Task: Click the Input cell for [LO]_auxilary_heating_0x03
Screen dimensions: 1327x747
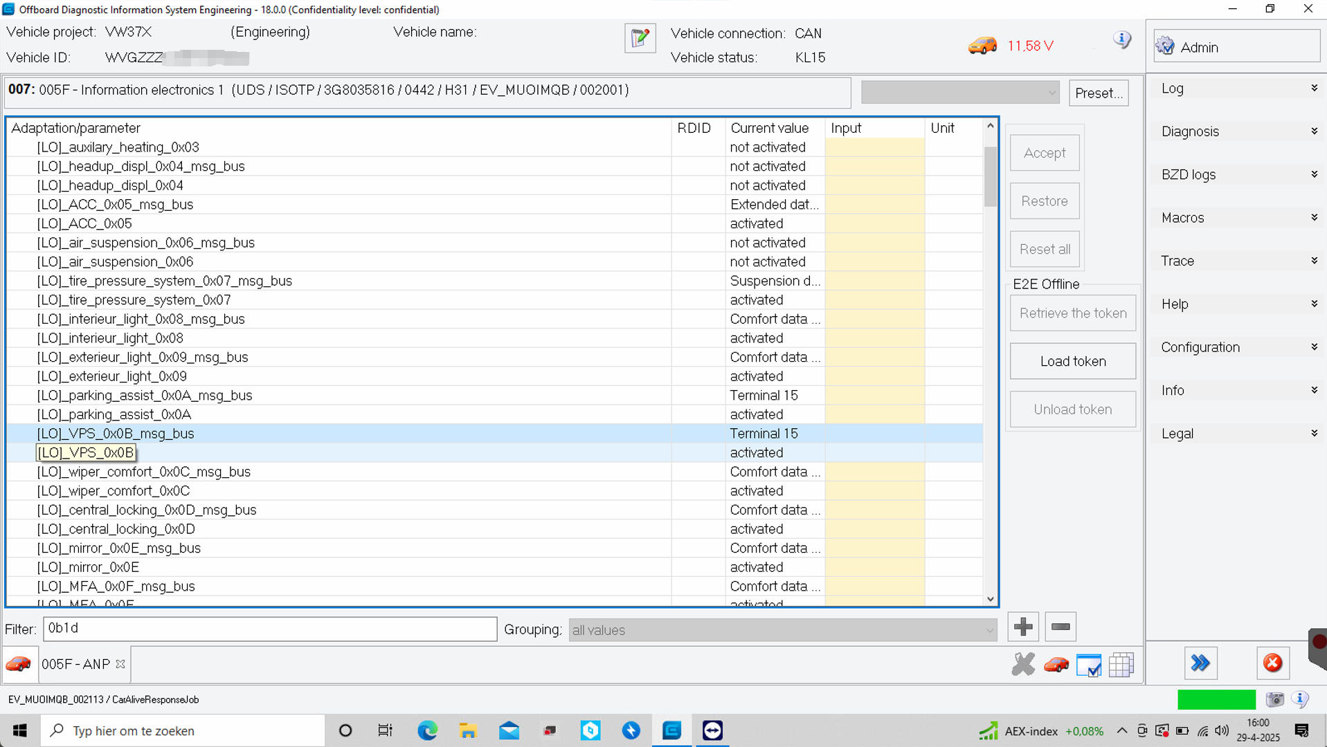Action: click(874, 147)
